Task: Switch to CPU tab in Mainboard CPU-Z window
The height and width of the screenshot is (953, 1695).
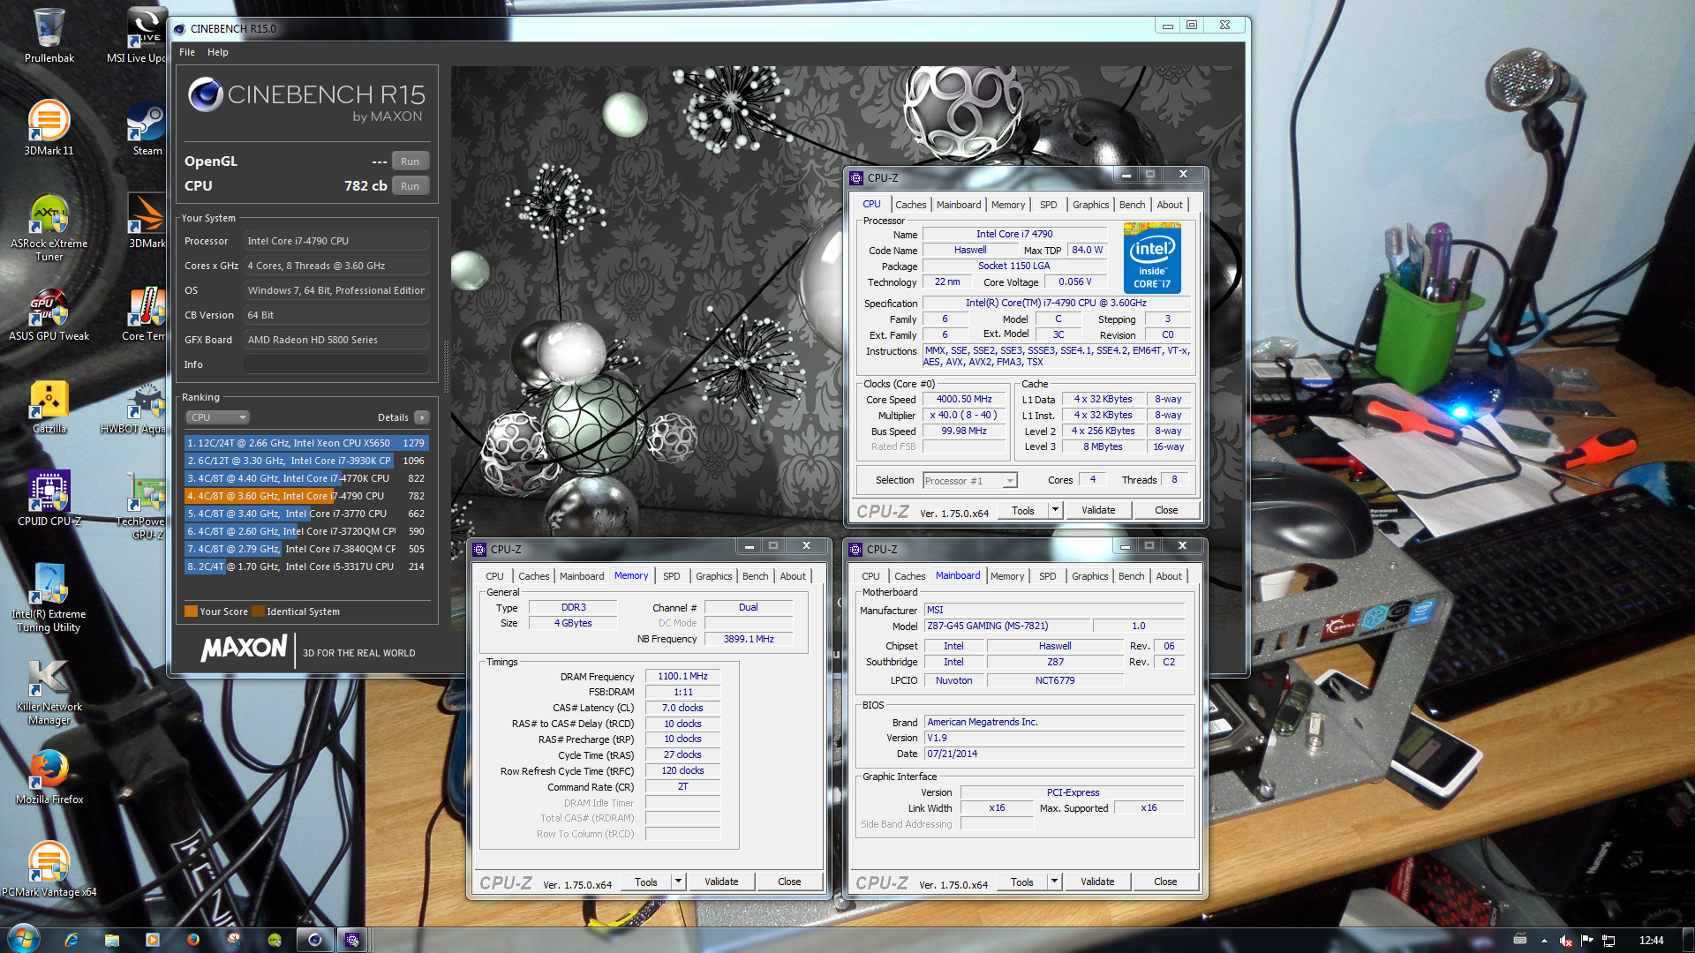Action: point(870,576)
